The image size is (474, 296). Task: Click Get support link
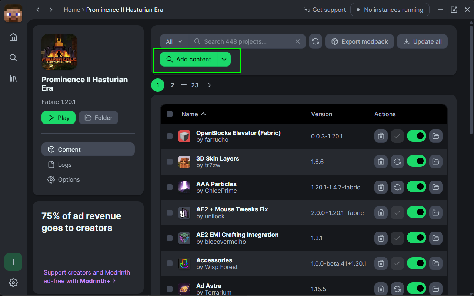tap(324, 10)
